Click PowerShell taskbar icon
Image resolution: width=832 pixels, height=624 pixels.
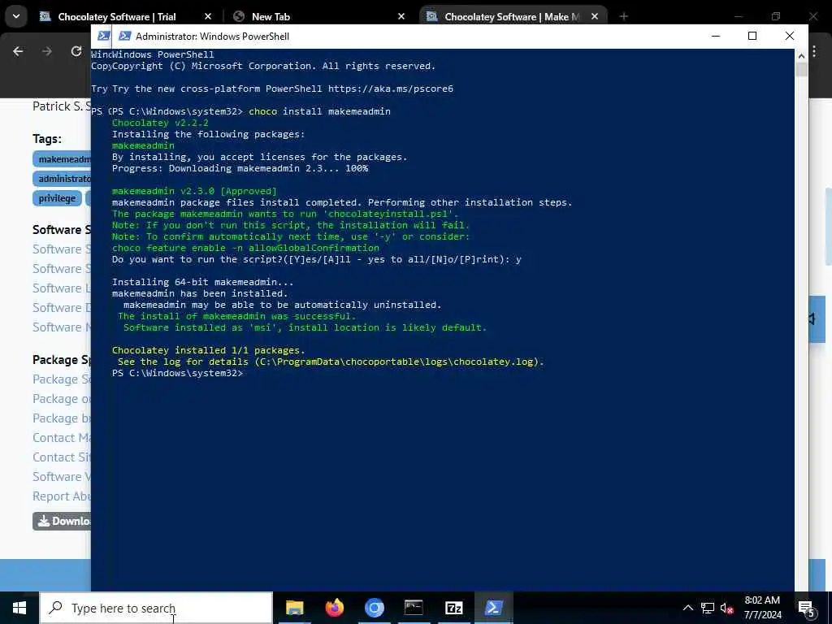[493, 608]
